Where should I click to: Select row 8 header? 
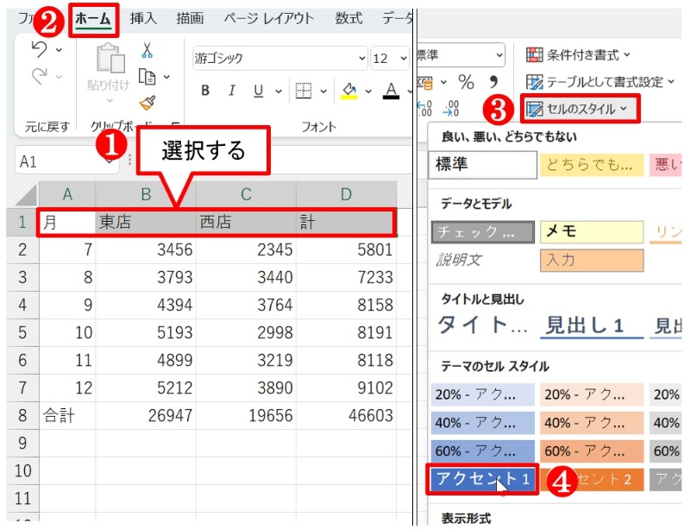22,415
